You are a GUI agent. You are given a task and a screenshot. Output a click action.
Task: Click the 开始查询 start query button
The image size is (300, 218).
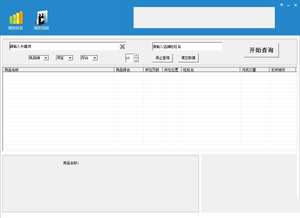(x=261, y=50)
